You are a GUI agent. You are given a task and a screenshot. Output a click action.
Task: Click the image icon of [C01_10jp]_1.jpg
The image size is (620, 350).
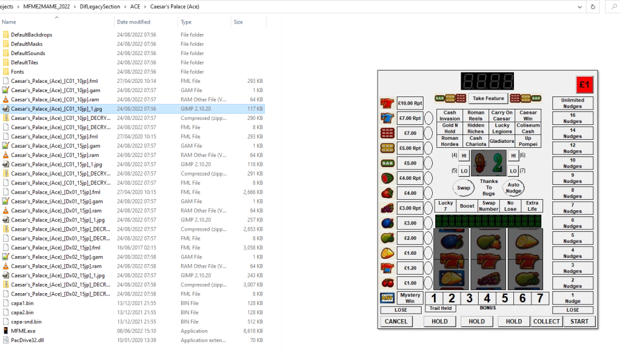6,109
